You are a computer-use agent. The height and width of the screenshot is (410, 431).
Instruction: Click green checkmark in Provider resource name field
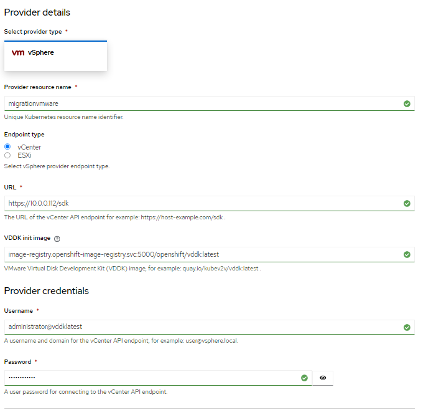(x=407, y=103)
